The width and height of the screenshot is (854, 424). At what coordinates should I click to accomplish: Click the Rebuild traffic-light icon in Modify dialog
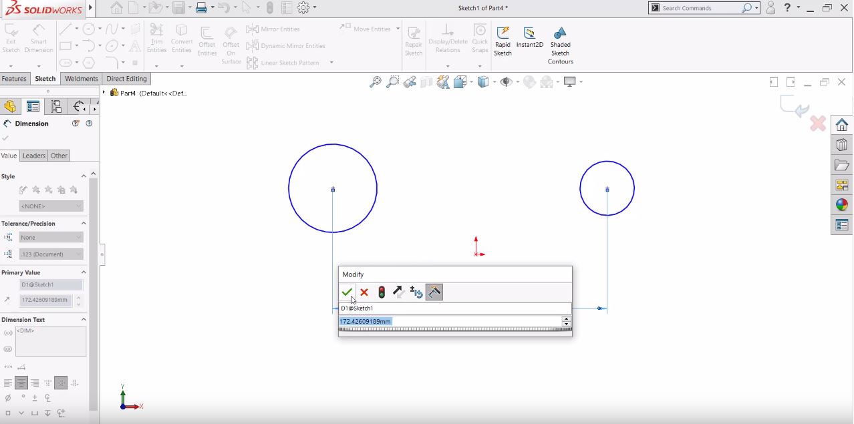coord(381,292)
